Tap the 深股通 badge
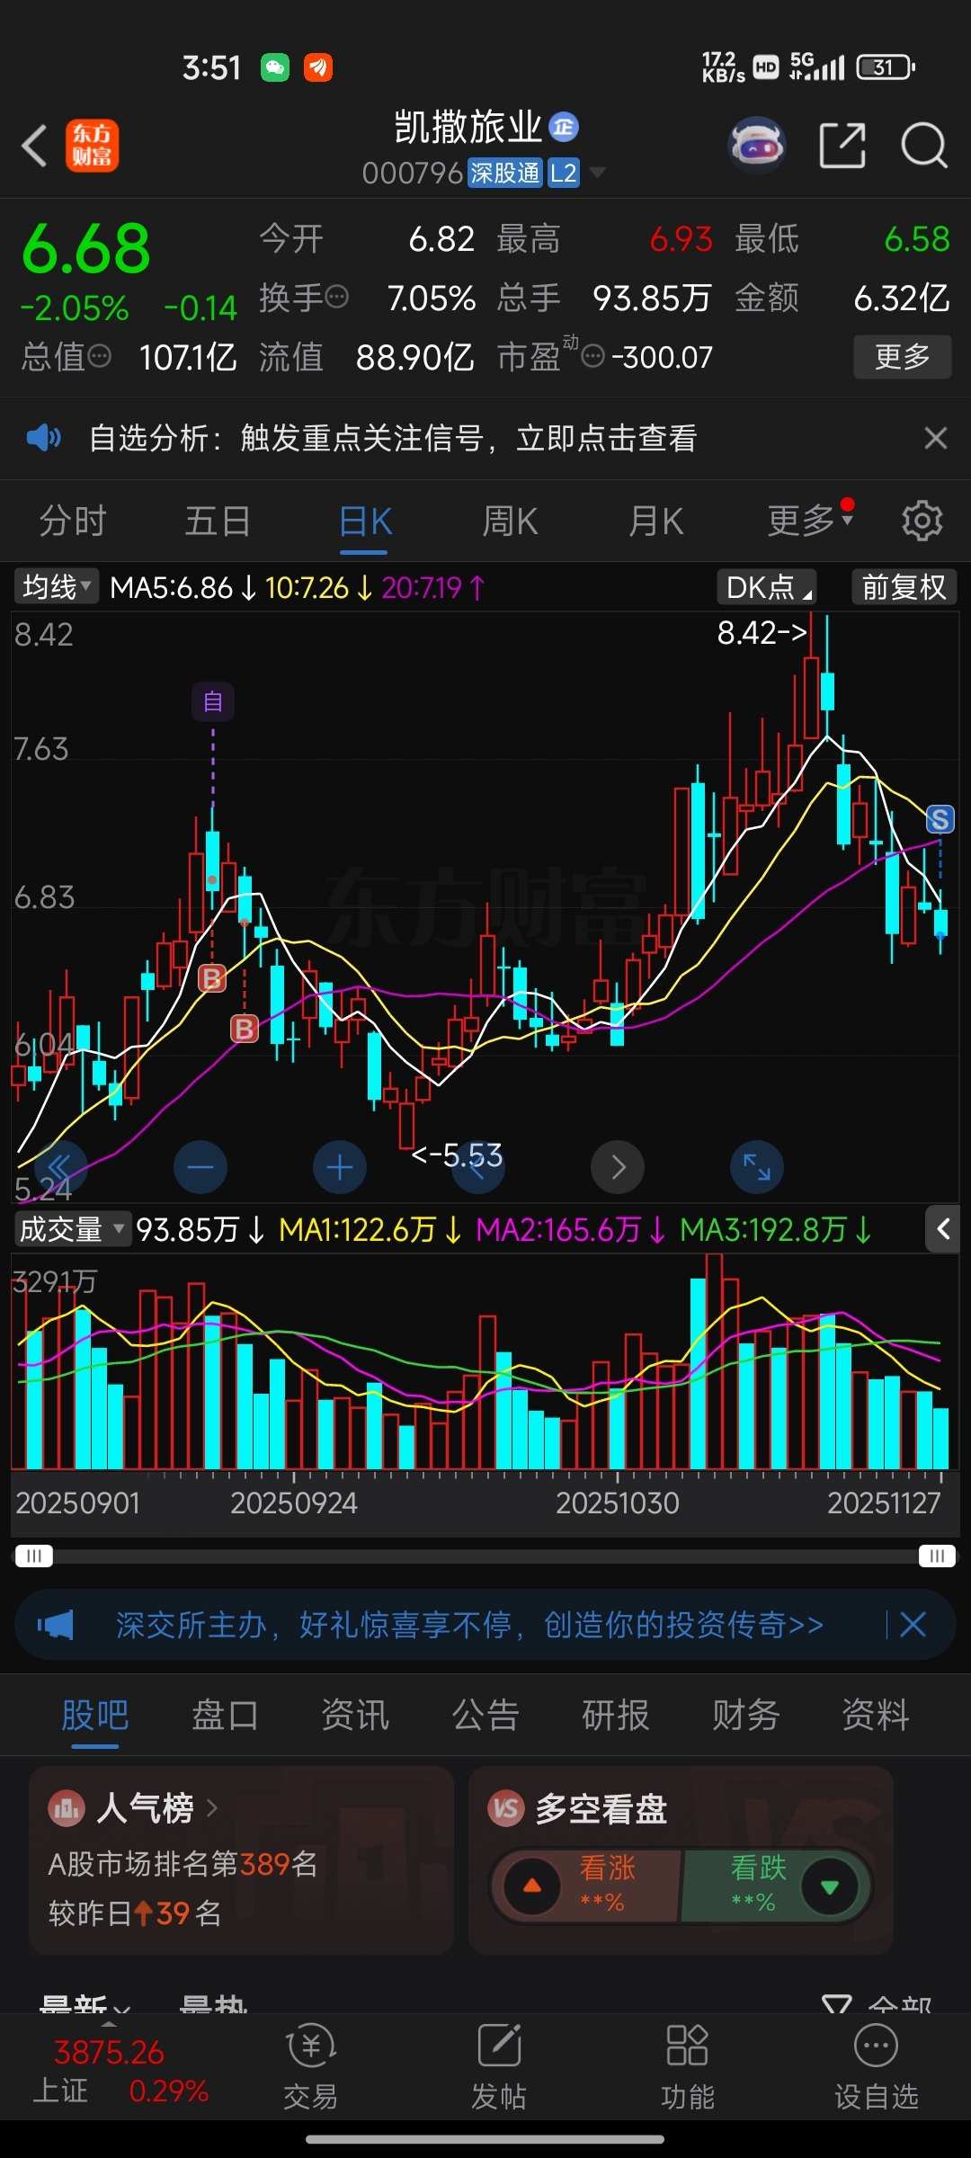Screen dimensions: 971x2158 point(505,173)
